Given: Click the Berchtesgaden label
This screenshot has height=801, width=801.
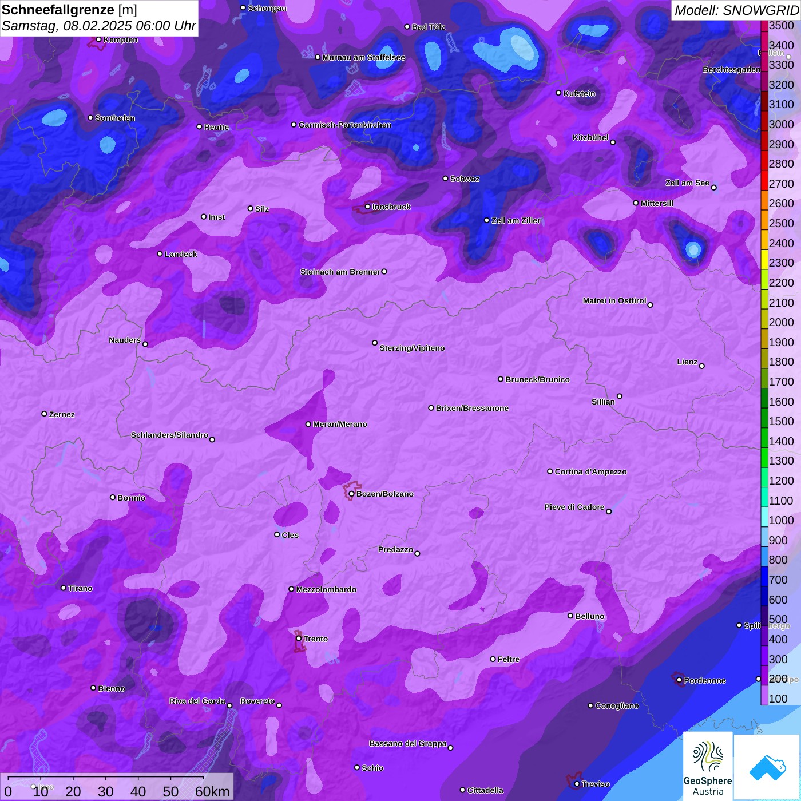Looking at the screenshot, I should click(731, 69).
